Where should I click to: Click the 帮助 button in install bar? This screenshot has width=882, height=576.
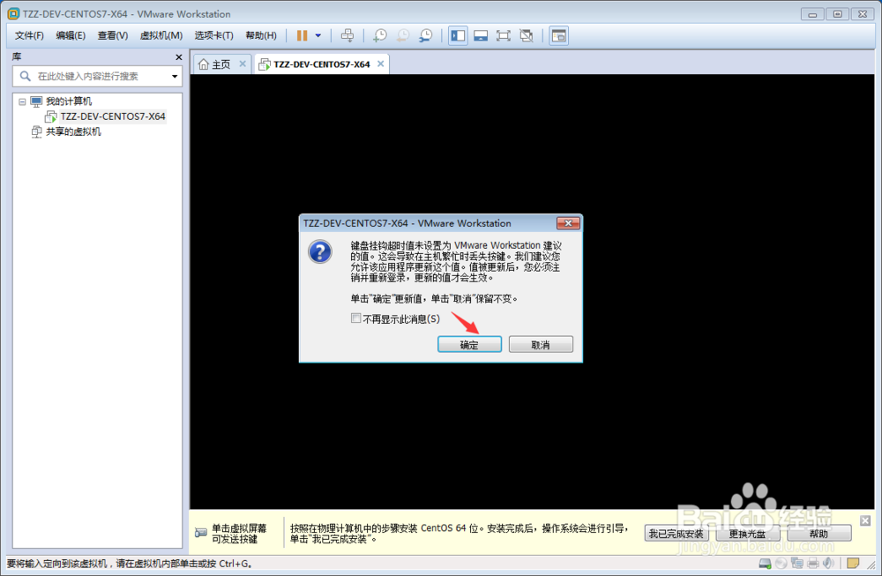[x=819, y=534]
